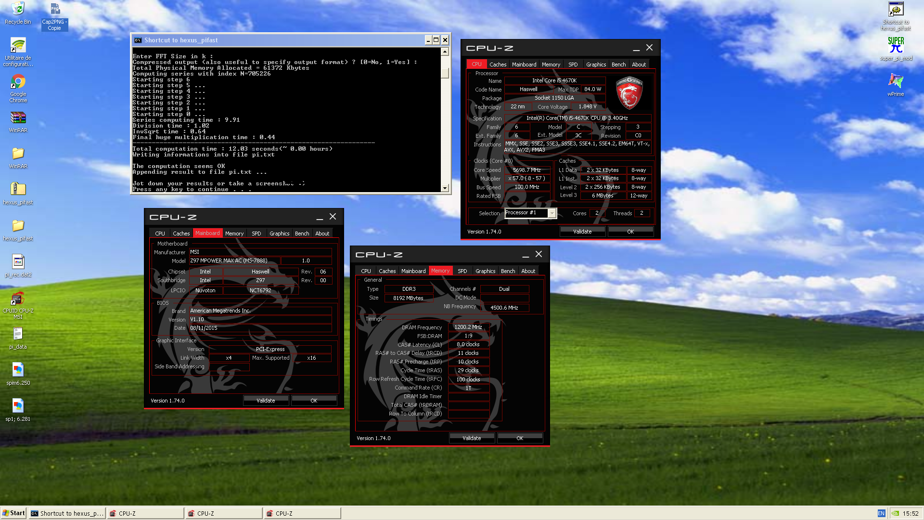
Task: Click the mainboard Model Z97 MPOWER MAX AC field
Action: point(234,260)
